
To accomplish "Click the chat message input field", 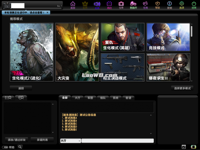I will coord(117,141).
